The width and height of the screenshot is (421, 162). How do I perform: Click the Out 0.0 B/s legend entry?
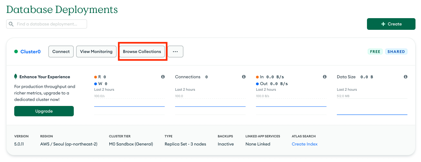pos(272,84)
